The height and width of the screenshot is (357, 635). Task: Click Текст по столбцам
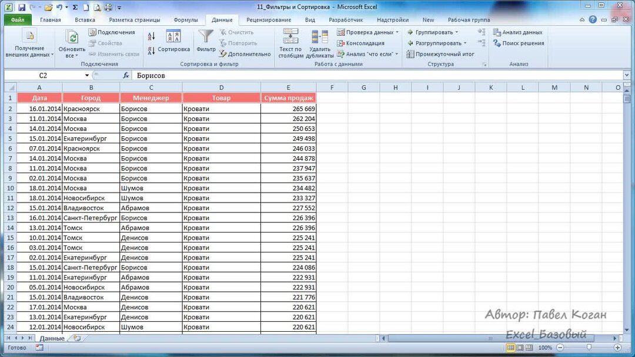(x=291, y=43)
